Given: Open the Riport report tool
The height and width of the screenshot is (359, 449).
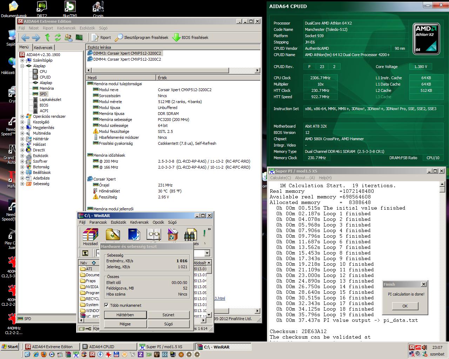Looking at the screenshot, I should click(x=101, y=38).
